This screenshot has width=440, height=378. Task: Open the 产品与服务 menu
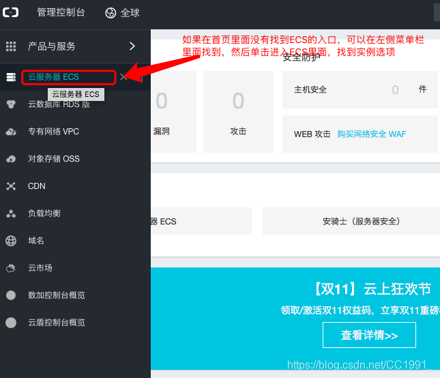click(x=52, y=46)
